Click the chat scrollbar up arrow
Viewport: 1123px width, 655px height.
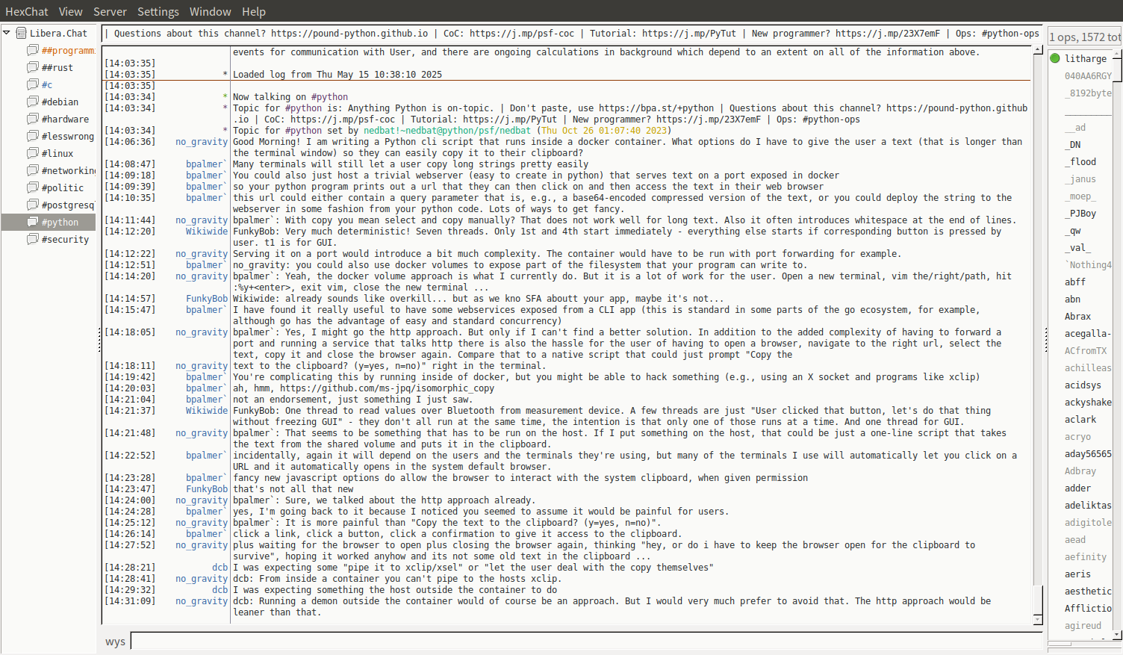pos(1038,49)
